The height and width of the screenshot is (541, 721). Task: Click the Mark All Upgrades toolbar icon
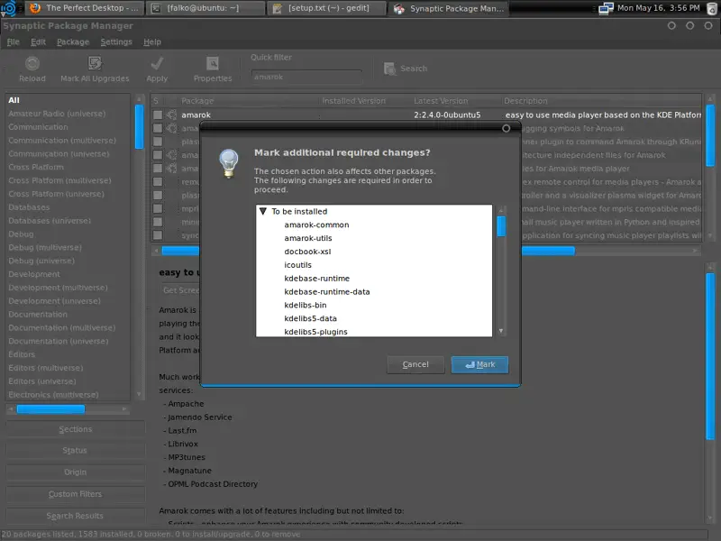95,63
